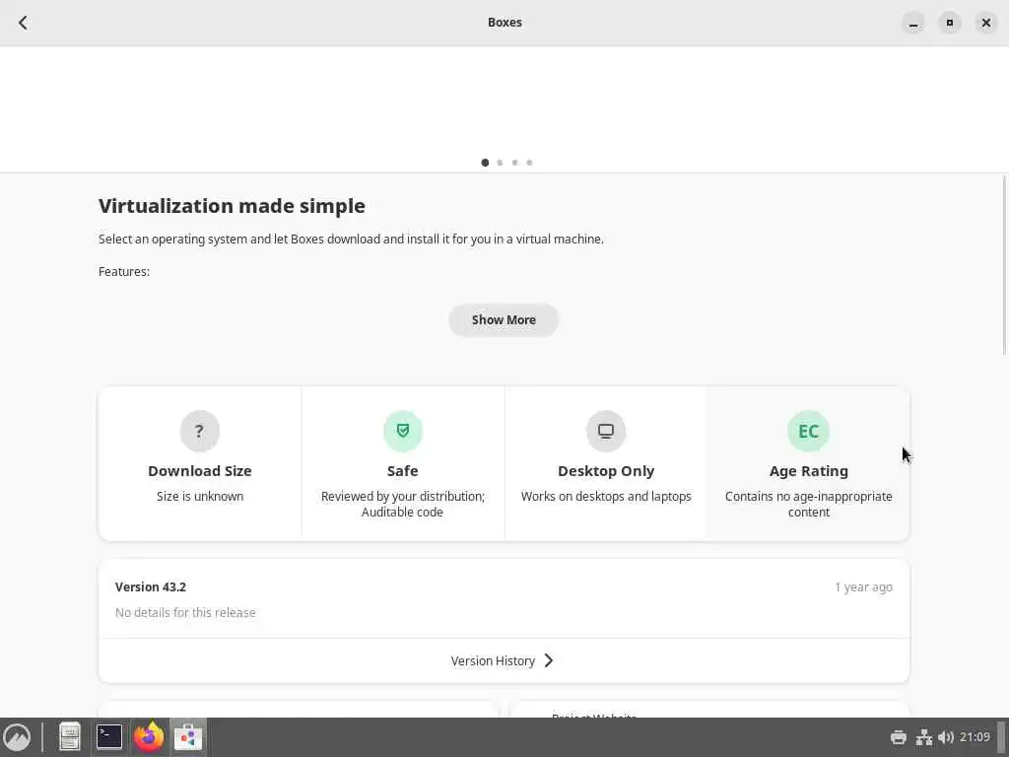1009x757 pixels.
Task: Maximize the Boxes window
Action: 950,23
